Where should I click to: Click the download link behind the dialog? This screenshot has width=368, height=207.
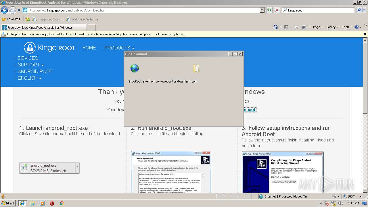(250, 110)
